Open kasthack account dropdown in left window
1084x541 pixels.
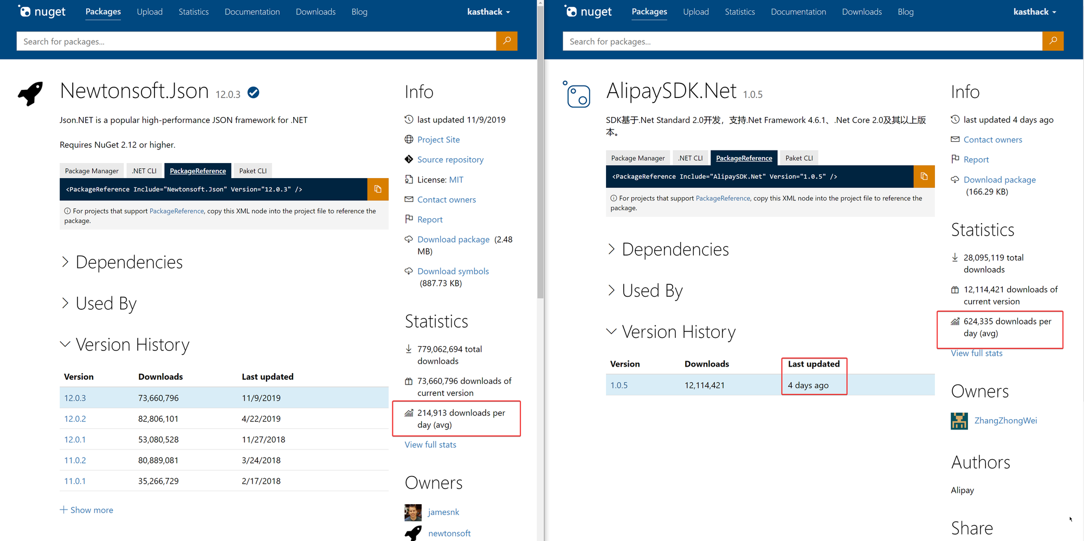(x=488, y=12)
